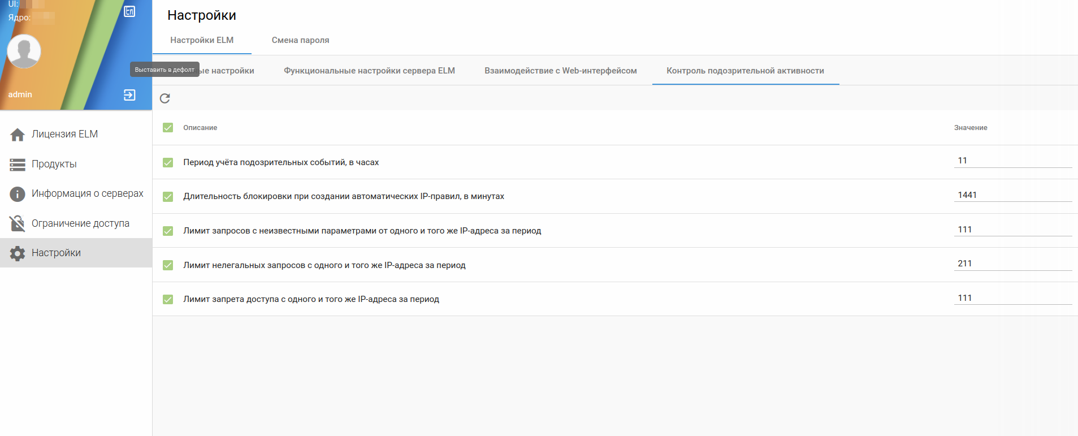Open the Функциональные настройки сервера ELM tab
The width and height of the screenshot is (1078, 436).
(369, 71)
